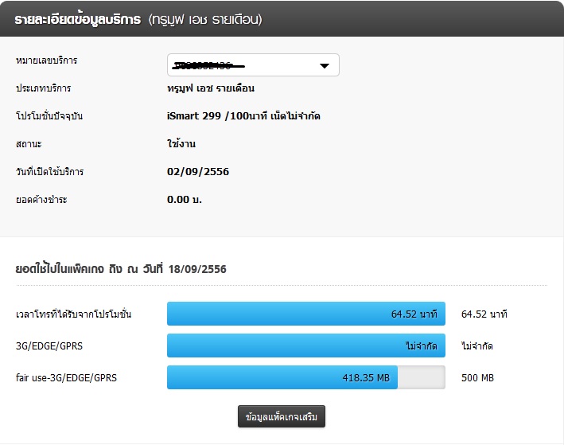The image size is (564, 445).
Task: Click the fair use-3G/EDGE/GPRS label
Action: 66,377
